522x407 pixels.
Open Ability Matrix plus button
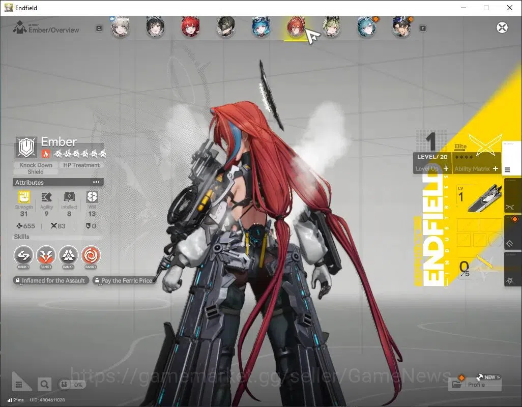[496, 169]
